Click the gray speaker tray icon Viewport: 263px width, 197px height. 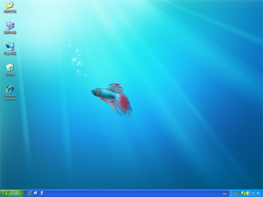click(234, 193)
